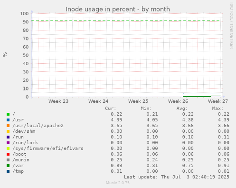236x188 pixels.
Task: Select the '/run/lock' legend label
Action: [x=25, y=143]
